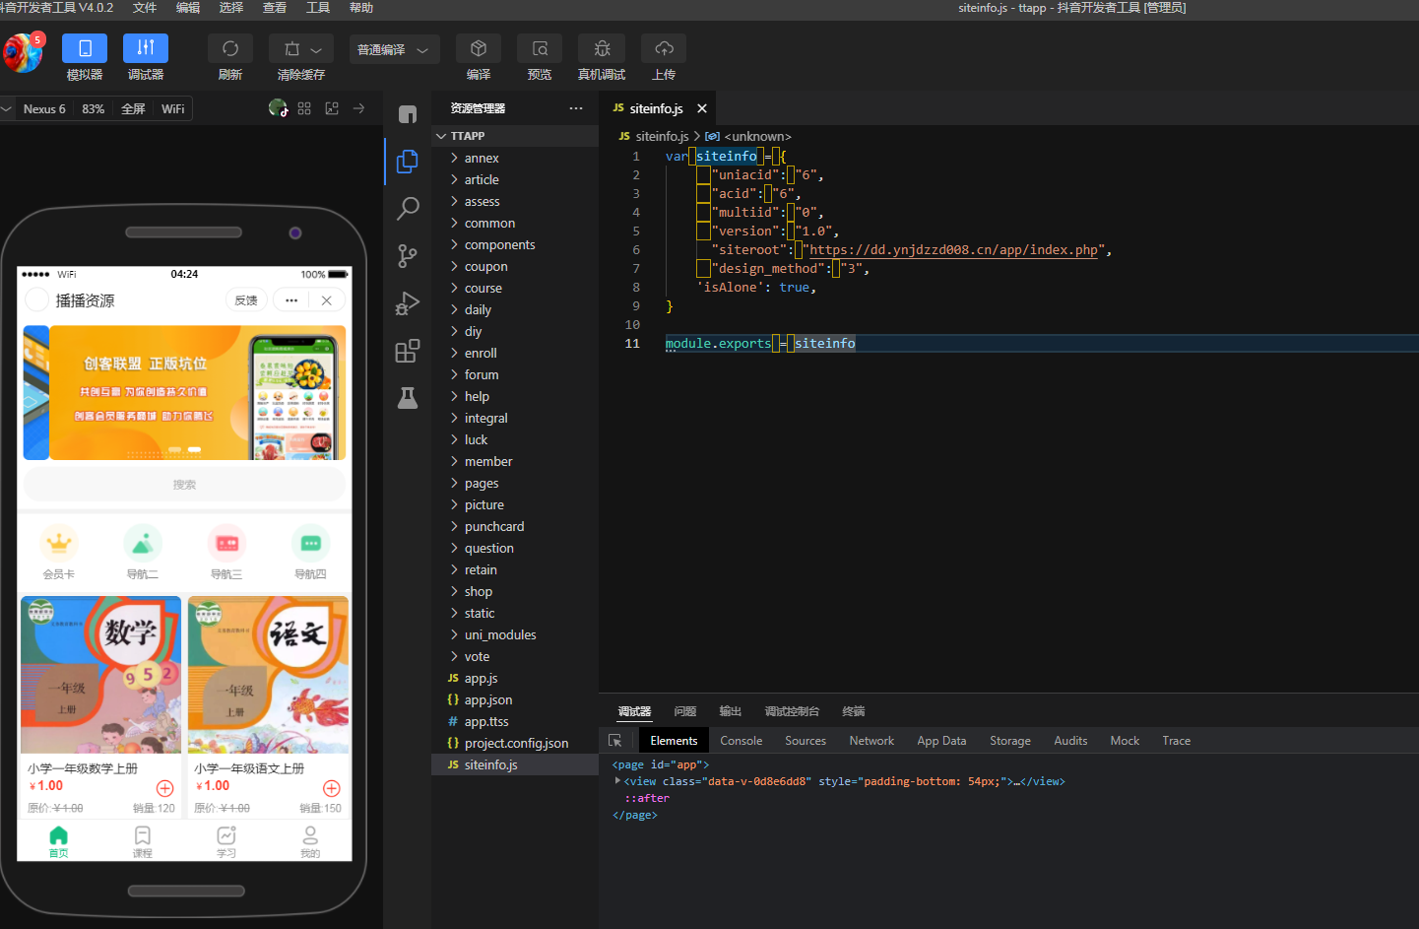Click the detach simulator window icon

[x=332, y=108]
